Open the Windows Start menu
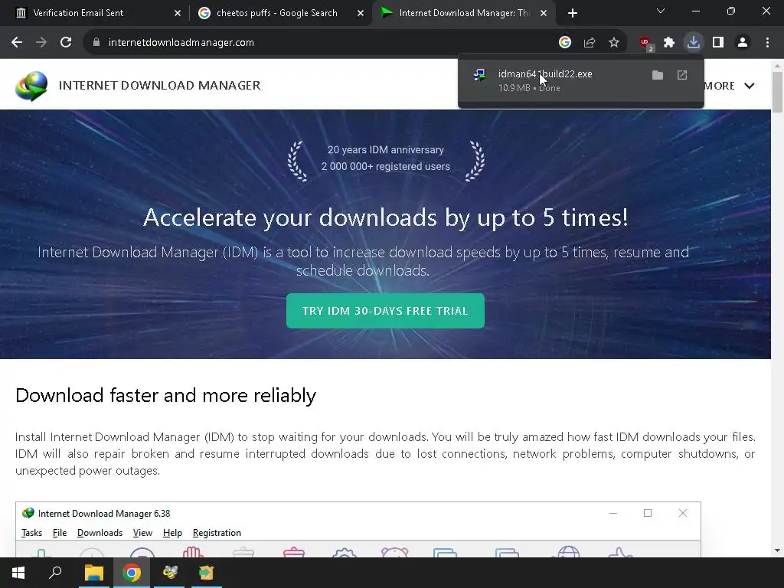 pos(18,573)
